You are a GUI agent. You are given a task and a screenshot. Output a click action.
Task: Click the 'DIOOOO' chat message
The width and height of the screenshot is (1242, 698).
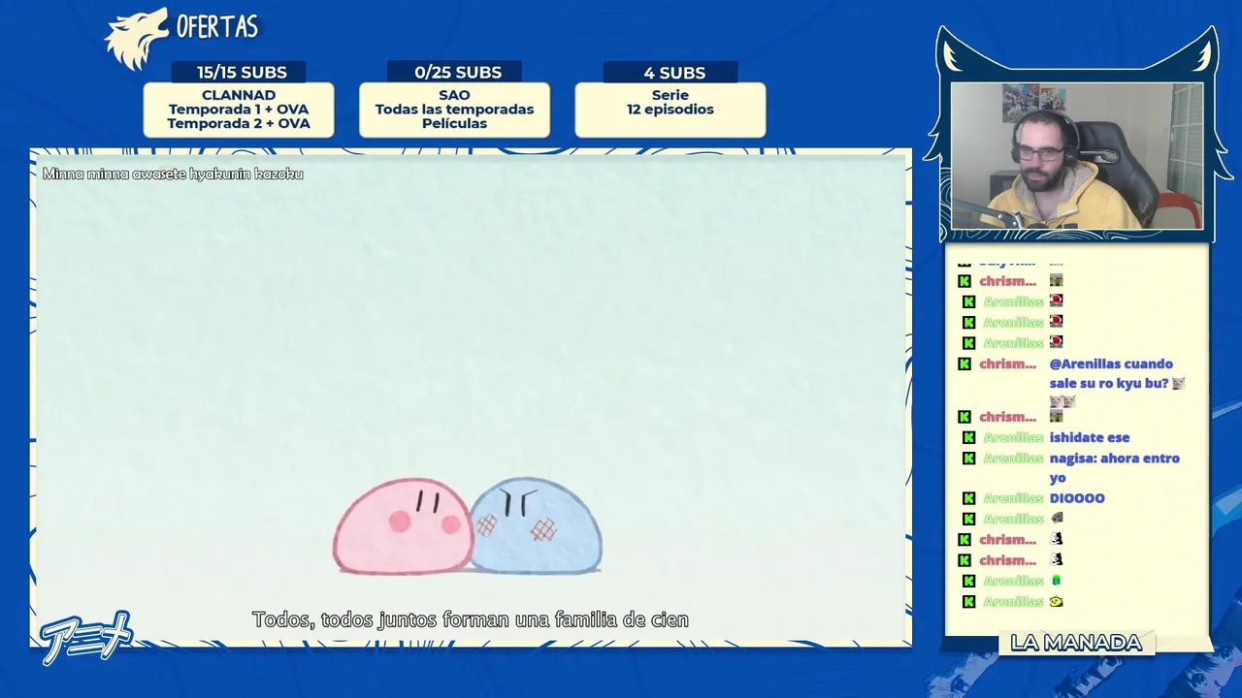pos(1077,498)
